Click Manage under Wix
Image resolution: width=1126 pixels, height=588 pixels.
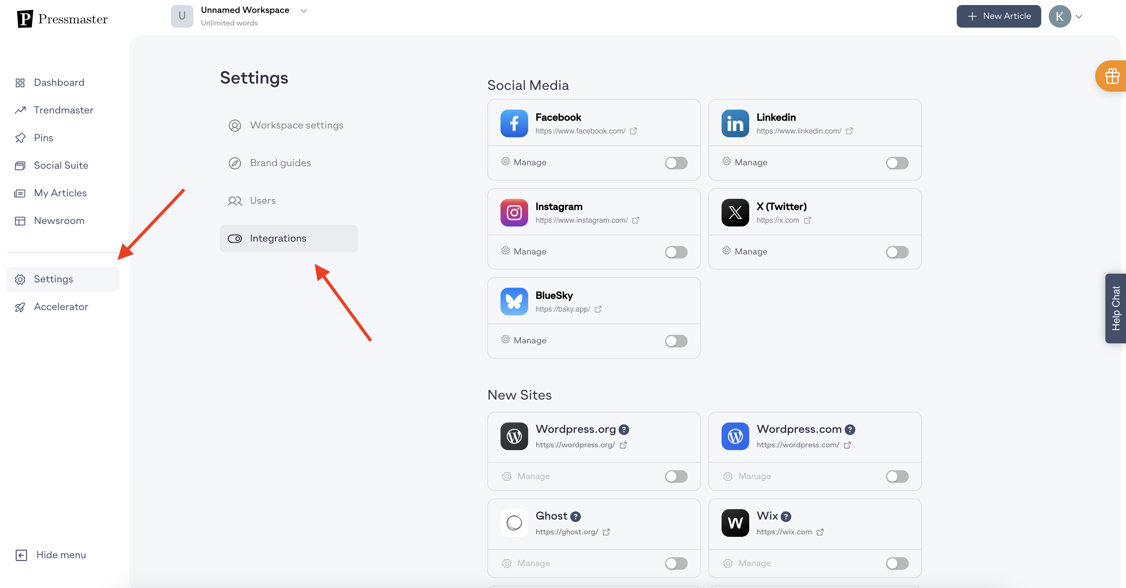click(x=747, y=563)
